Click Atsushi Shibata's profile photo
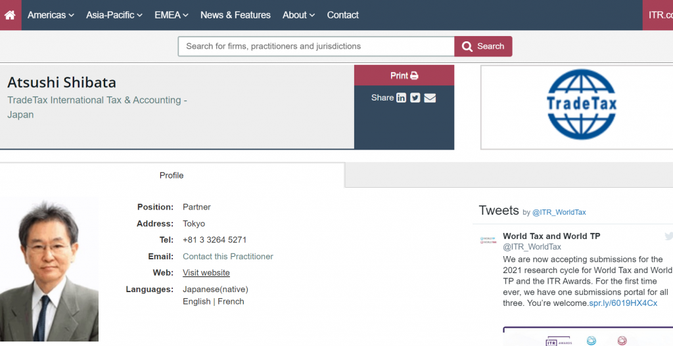The width and height of the screenshot is (673, 346). click(x=49, y=269)
